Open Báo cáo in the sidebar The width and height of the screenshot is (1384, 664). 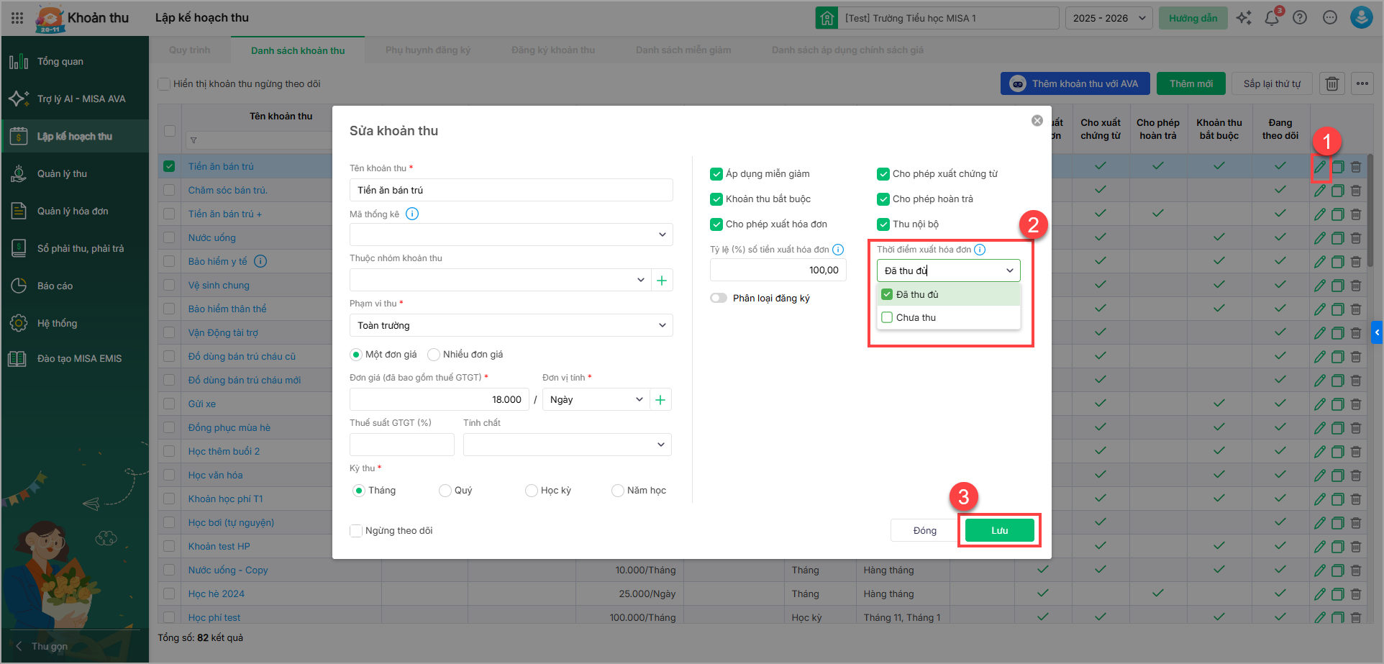coord(55,286)
